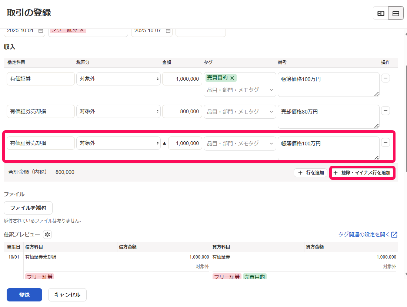Viewport: 407px width, 307px height.
Task: Delete the 有価証券 row with minus button
Action: [x=386, y=78]
